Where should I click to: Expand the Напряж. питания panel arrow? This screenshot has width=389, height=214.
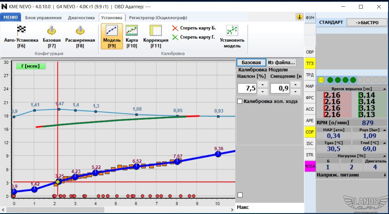(x=385, y=175)
